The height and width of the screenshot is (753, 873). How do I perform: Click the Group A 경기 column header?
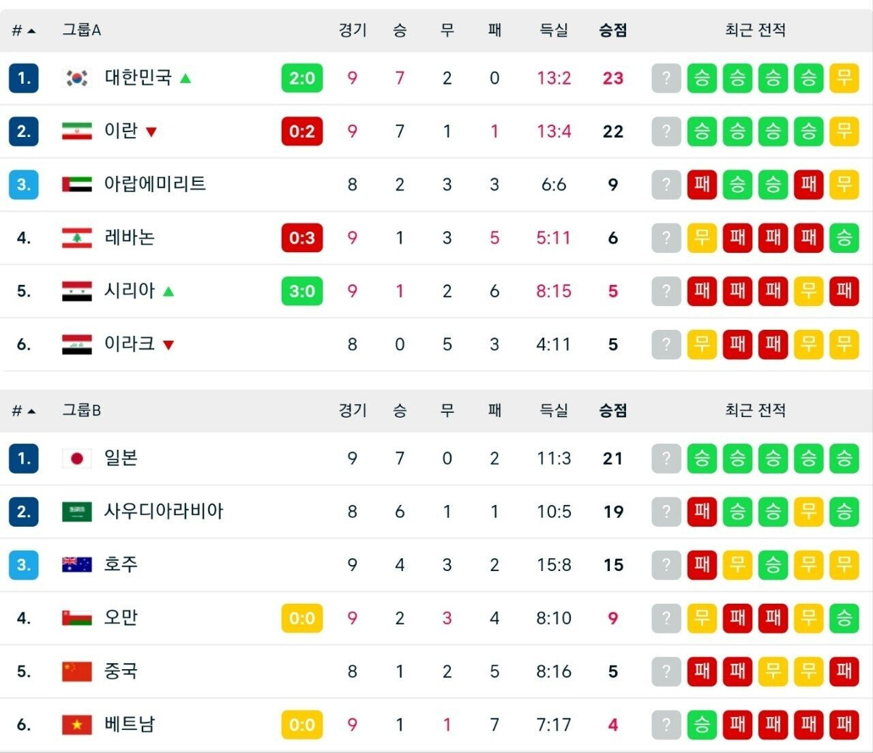353,30
